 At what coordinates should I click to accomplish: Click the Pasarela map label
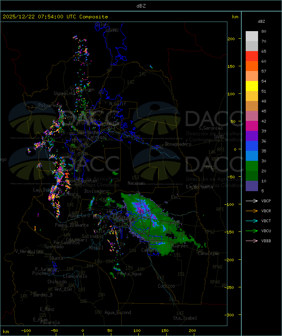coord(50,322)
